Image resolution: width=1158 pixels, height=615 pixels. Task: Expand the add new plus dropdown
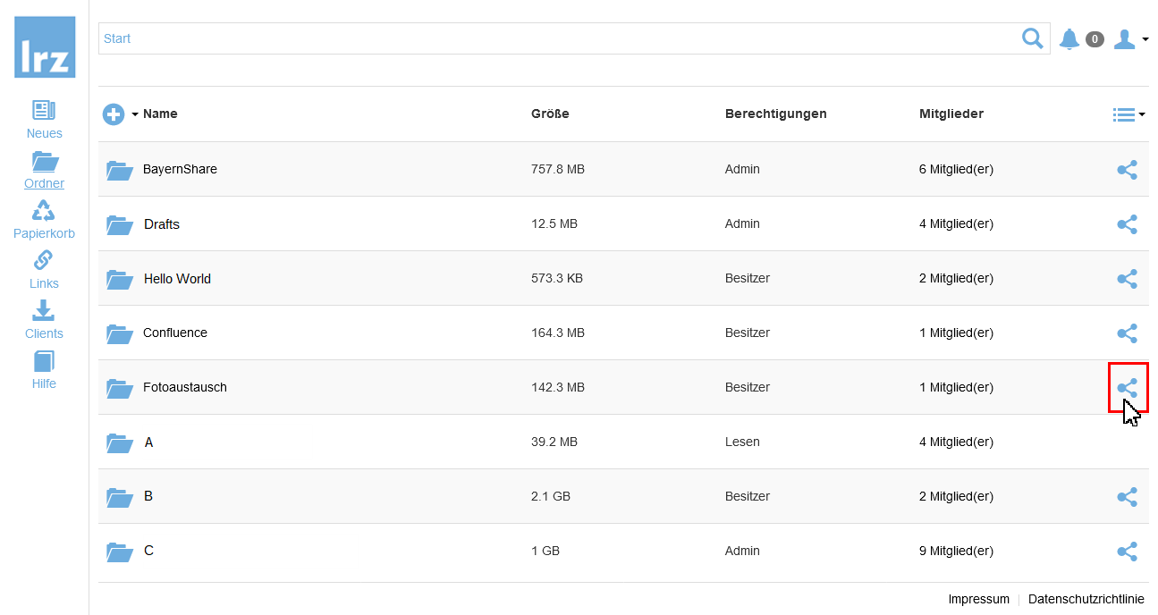click(x=121, y=114)
